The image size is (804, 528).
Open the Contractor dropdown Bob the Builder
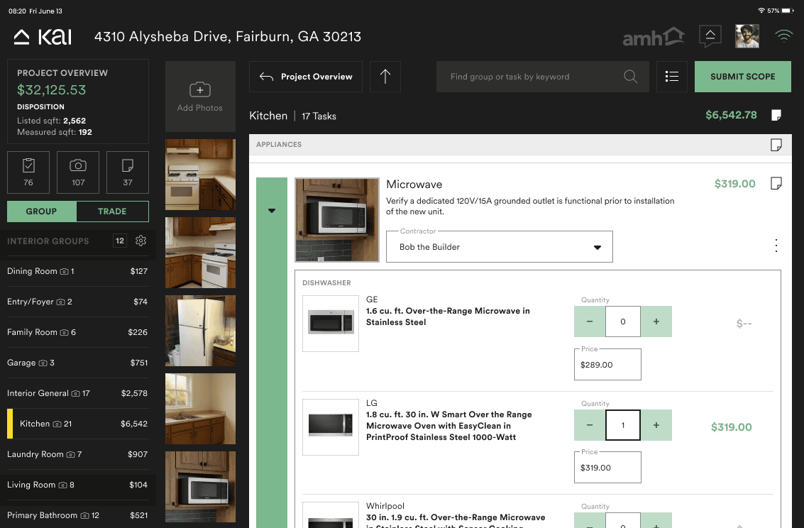pos(500,246)
